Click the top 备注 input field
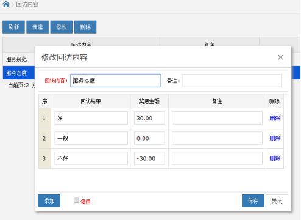 point(232,81)
